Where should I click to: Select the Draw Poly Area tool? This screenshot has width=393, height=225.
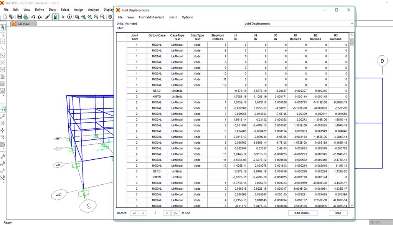tap(3, 76)
